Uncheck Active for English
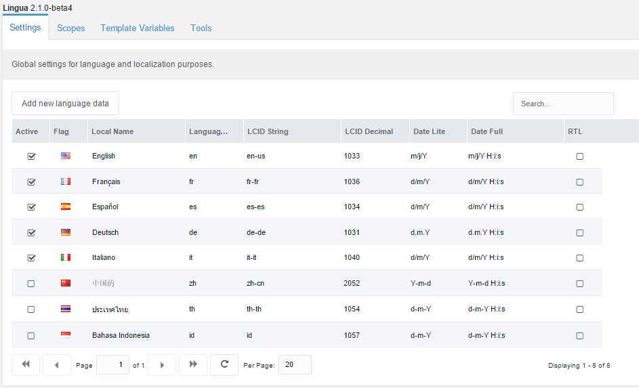 pos(31,156)
